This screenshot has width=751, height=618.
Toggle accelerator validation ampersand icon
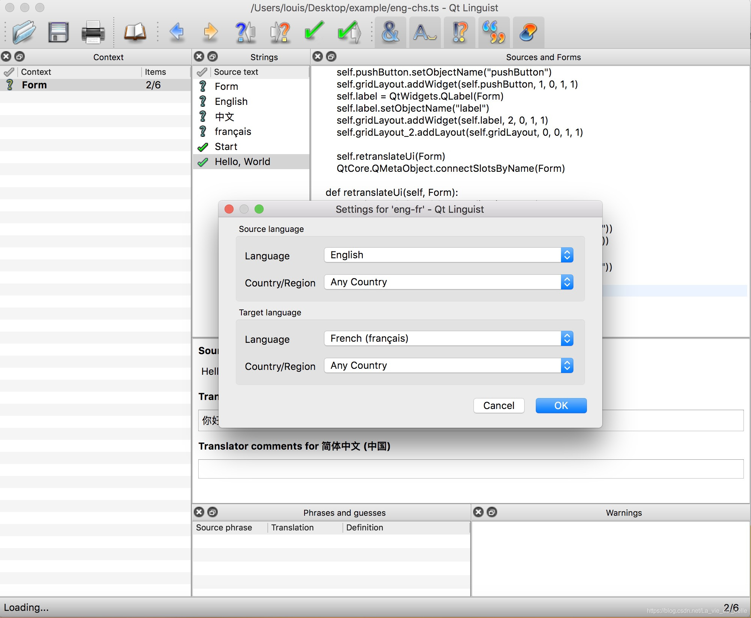[x=390, y=32]
